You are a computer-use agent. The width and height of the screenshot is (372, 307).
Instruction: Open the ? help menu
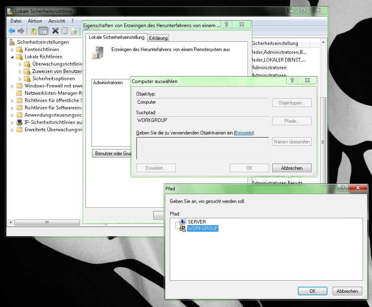pos(73,21)
